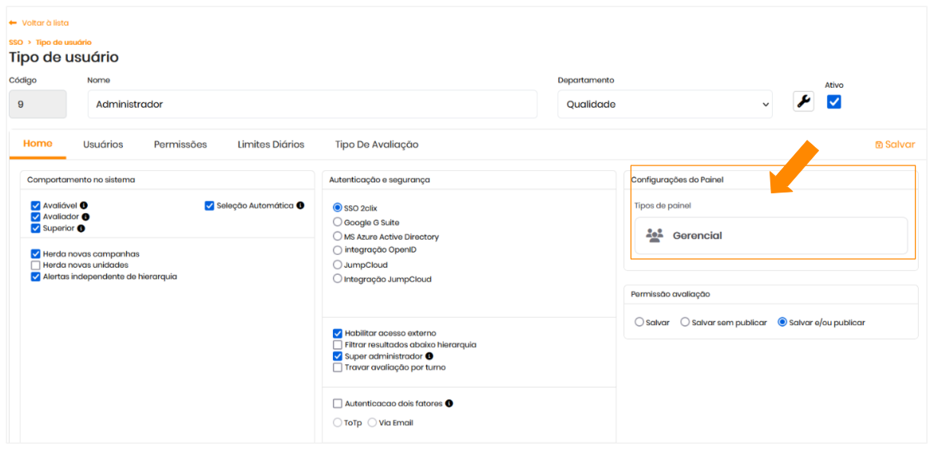Go back via Voltar à lista link
Viewport: 934px width, 449px height.
[39, 23]
